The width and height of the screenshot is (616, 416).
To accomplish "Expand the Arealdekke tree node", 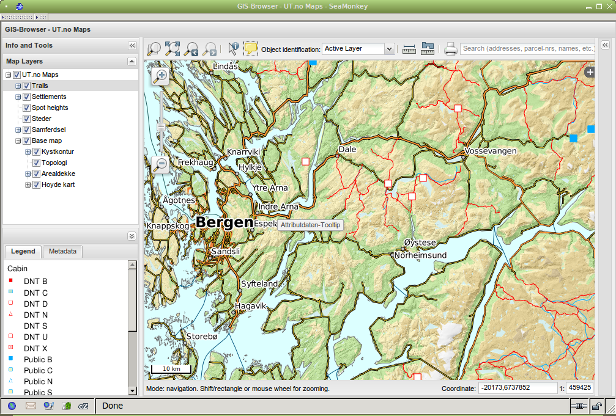I will pyautogui.click(x=28, y=173).
